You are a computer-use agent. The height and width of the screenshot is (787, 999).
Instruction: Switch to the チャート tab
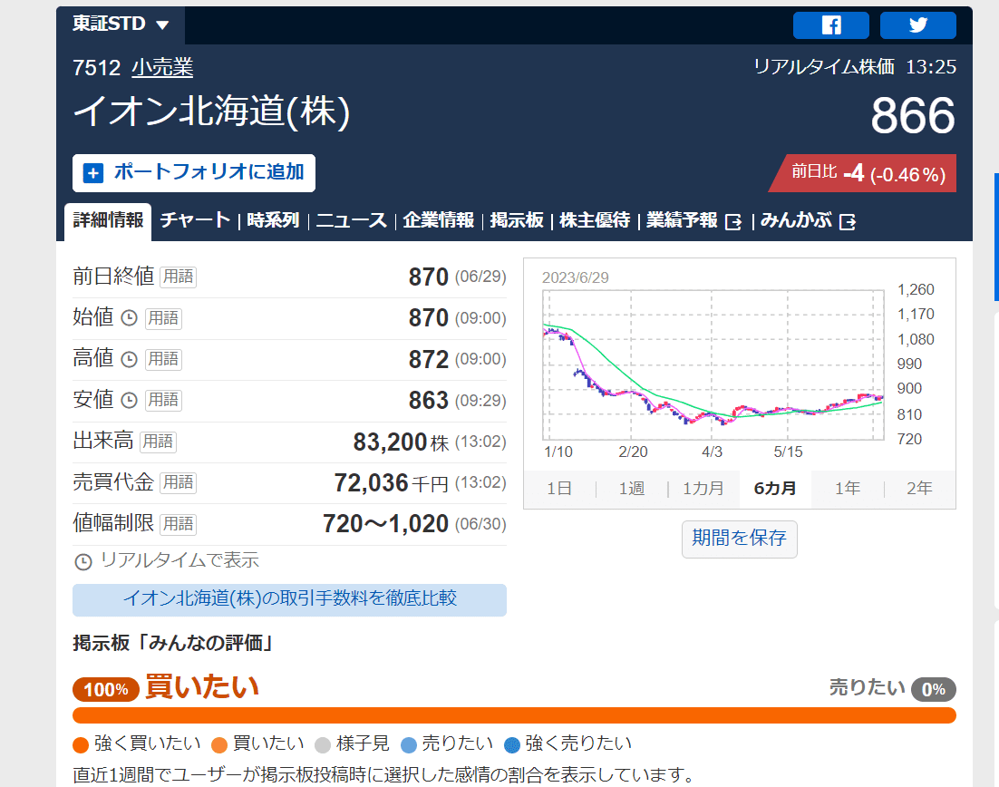195,220
